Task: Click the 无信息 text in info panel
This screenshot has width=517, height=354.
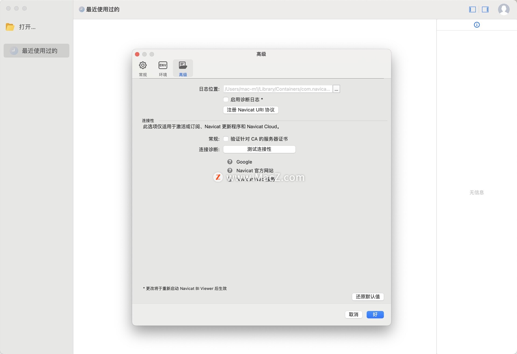Action: 477,192
